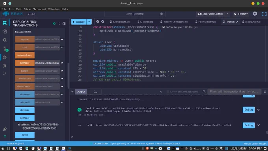Screen dimensions: 268x151
Task: Click the volume icon in system tray
Action: point(195,149)
